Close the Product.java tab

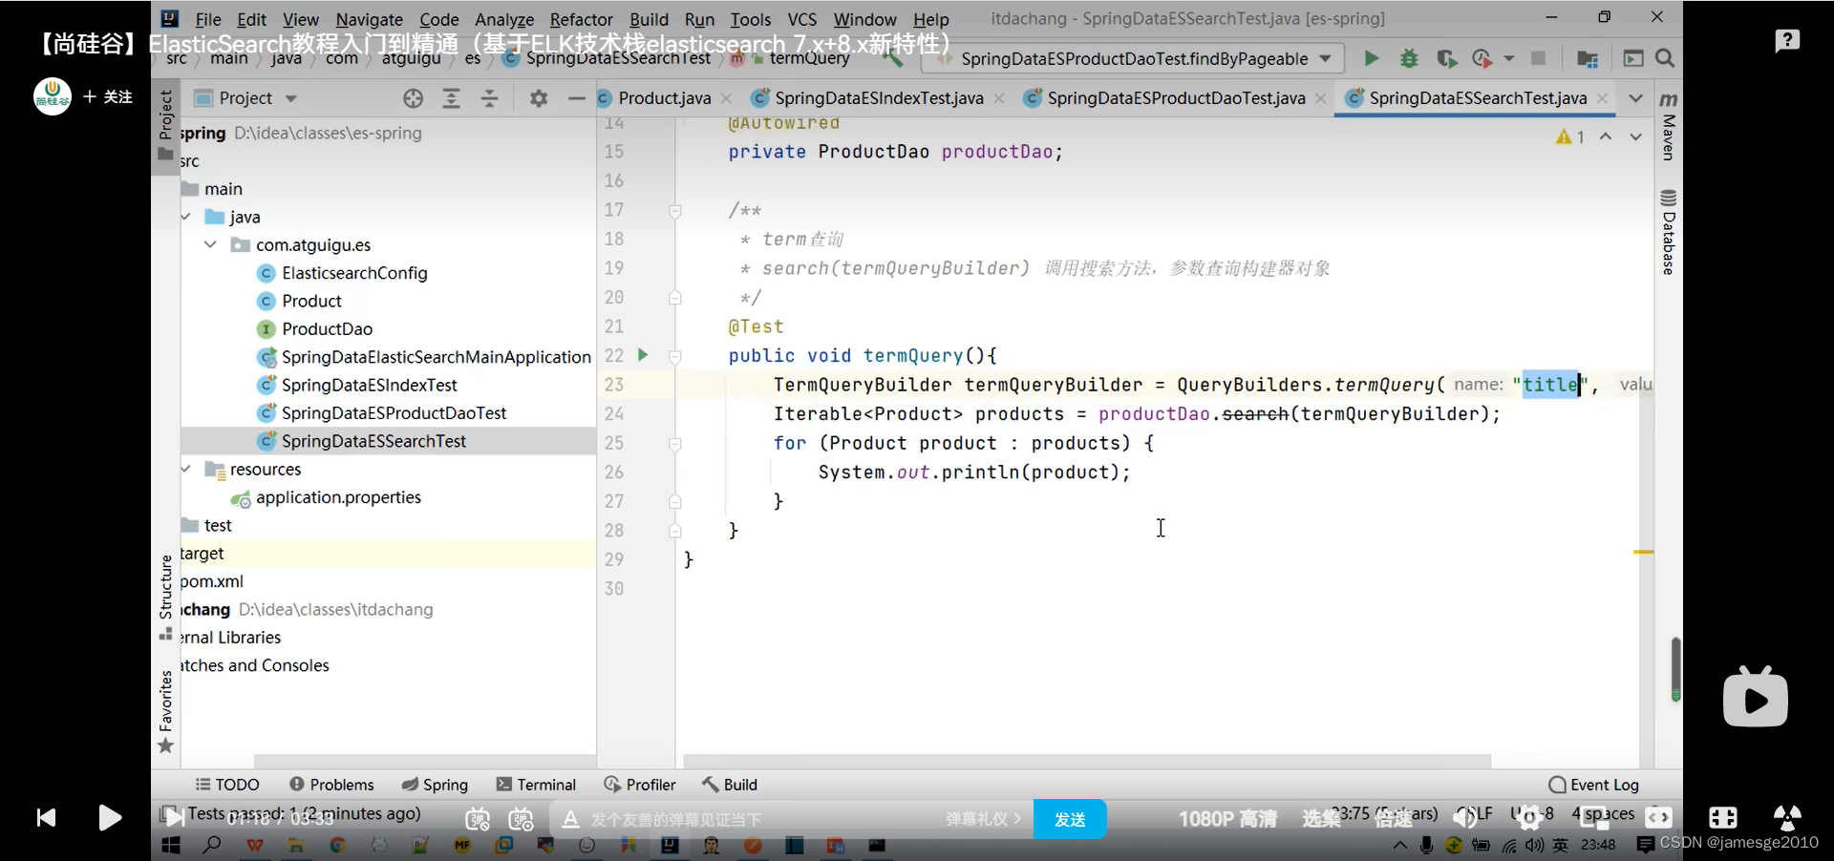[x=727, y=98]
